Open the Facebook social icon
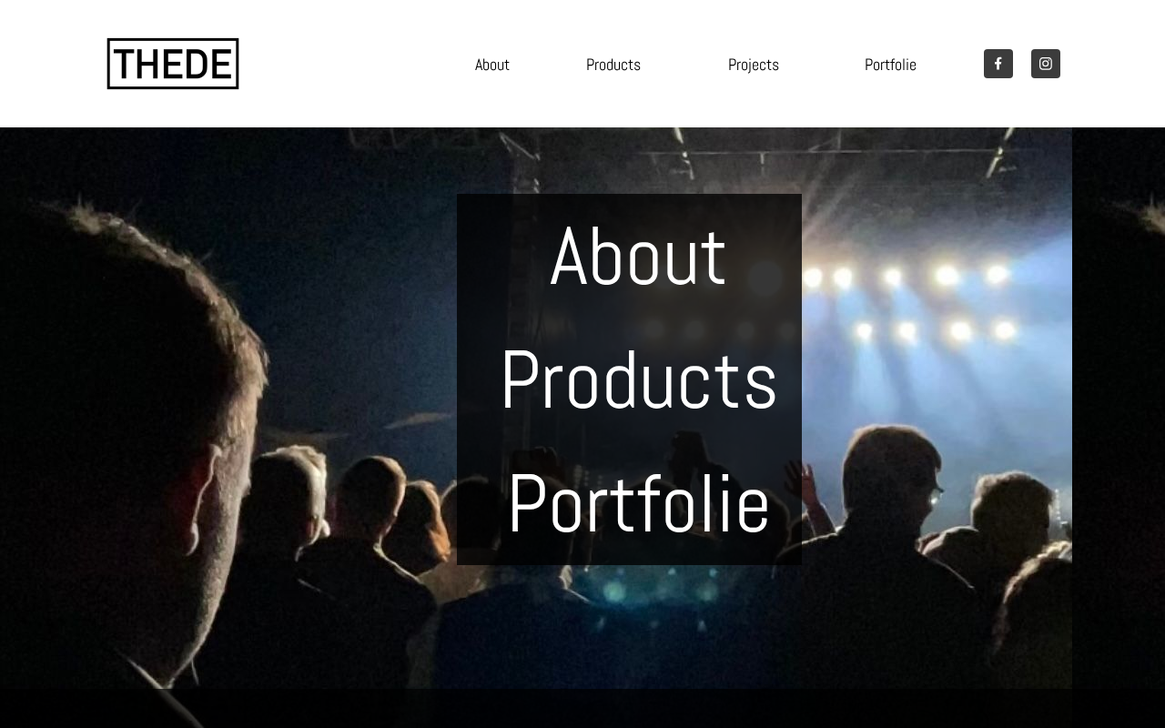This screenshot has width=1165, height=728. coord(998,64)
